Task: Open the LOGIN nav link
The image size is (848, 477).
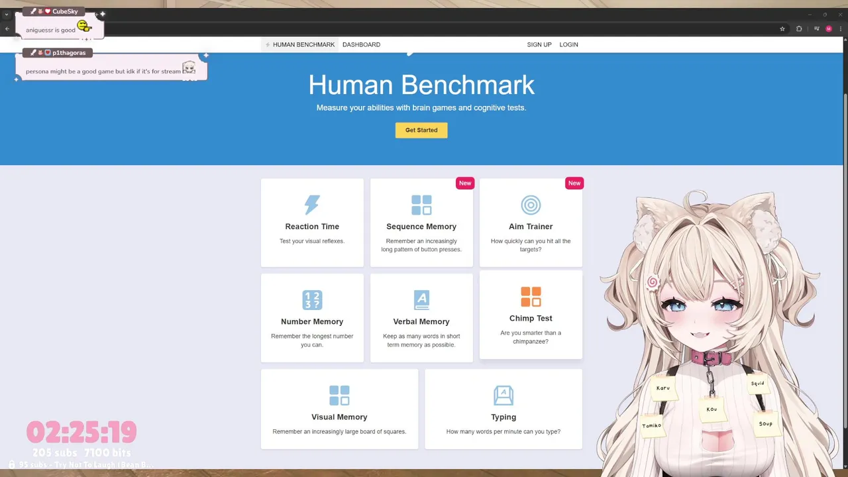Action: 568,44
